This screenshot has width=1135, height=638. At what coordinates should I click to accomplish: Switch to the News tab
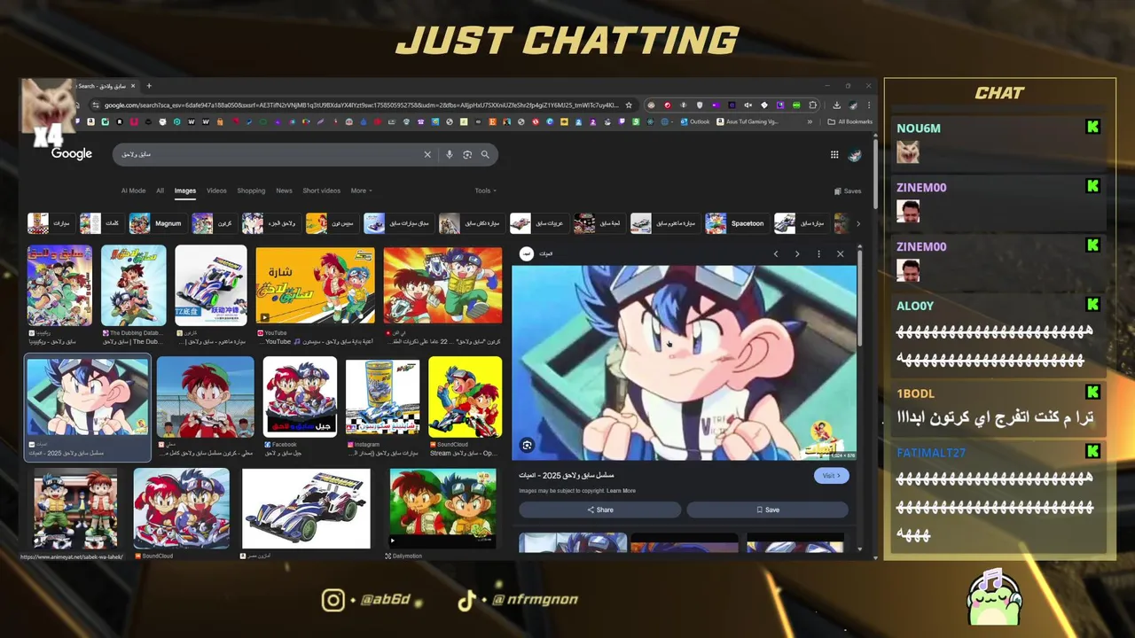tap(284, 191)
